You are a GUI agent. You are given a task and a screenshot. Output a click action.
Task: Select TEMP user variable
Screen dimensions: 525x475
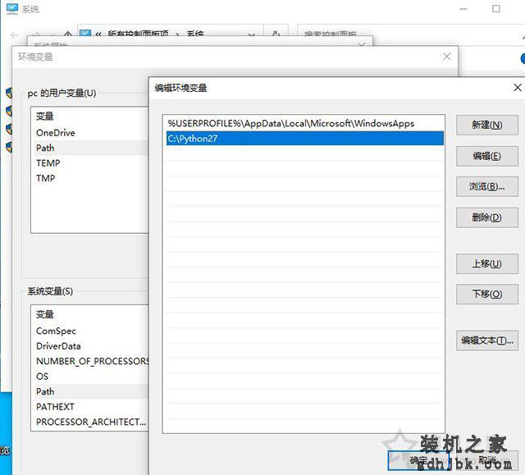coord(90,163)
